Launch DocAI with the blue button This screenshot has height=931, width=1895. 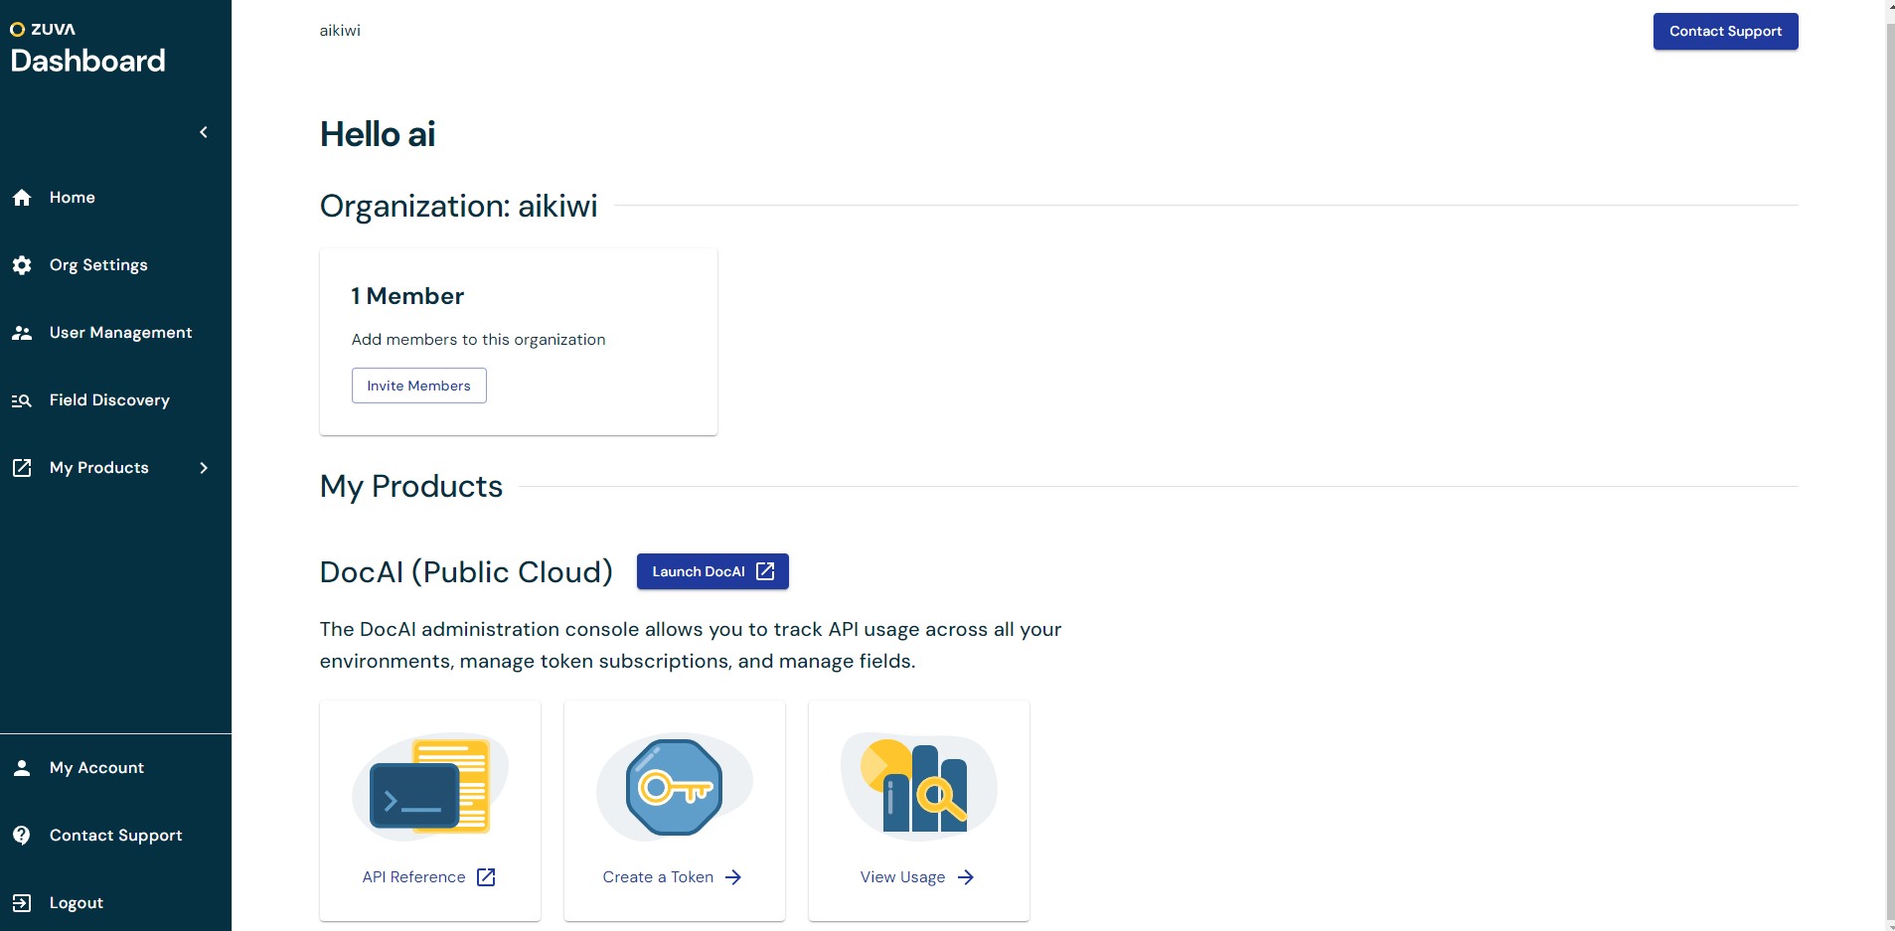coord(712,571)
